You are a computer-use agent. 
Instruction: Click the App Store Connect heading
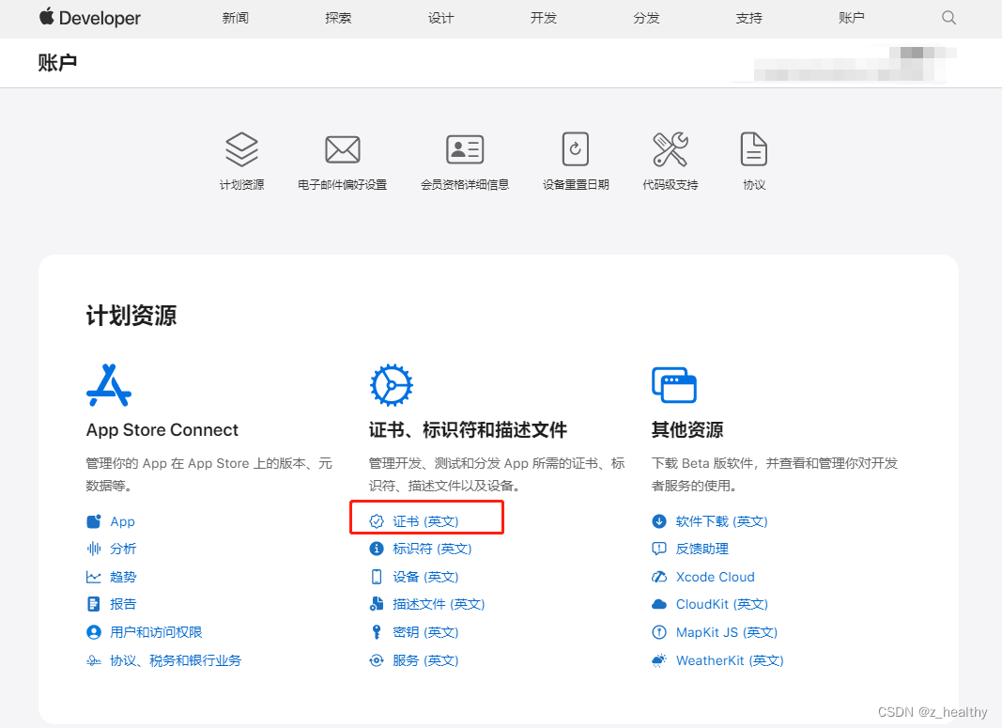click(x=162, y=430)
